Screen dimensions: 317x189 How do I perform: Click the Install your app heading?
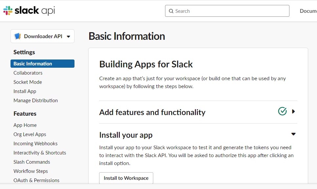pyautogui.click(x=126, y=135)
